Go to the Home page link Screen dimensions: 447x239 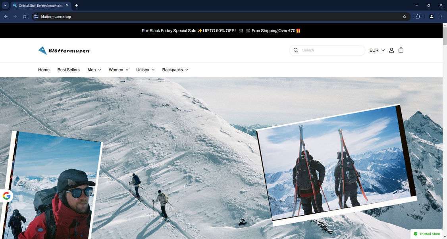[44, 70]
